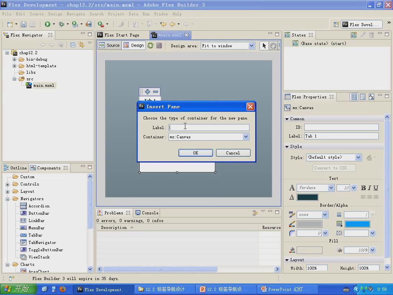393x295 pixels.
Task: Select the ToggleButtonBar component
Action: 41,250
